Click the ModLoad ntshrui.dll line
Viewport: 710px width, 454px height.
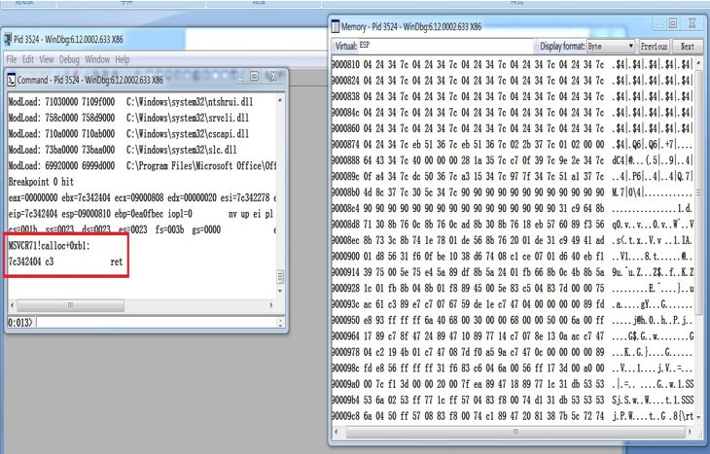click(130, 102)
